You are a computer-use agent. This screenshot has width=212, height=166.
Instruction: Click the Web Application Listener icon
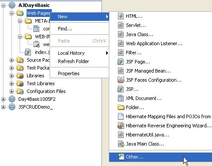(121, 43)
